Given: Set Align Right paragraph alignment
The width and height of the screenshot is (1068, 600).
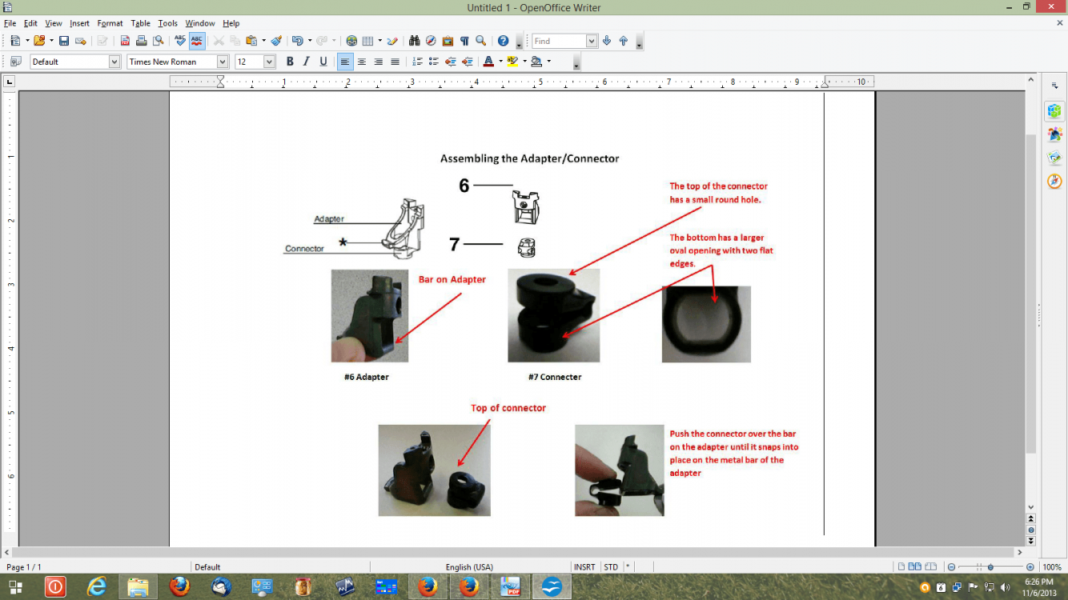Looking at the screenshot, I should click(x=379, y=62).
